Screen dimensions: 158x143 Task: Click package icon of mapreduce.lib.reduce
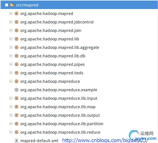pyautogui.click(x=16, y=132)
